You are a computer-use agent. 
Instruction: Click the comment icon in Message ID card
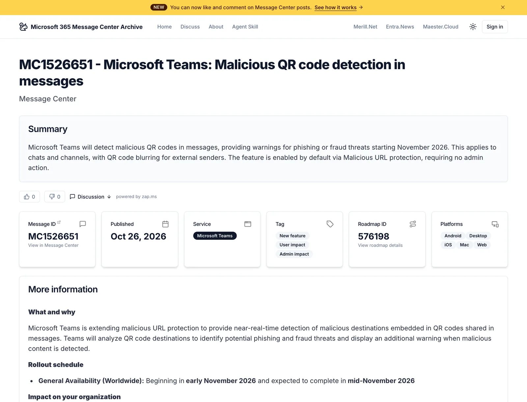click(x=83, y=224)
